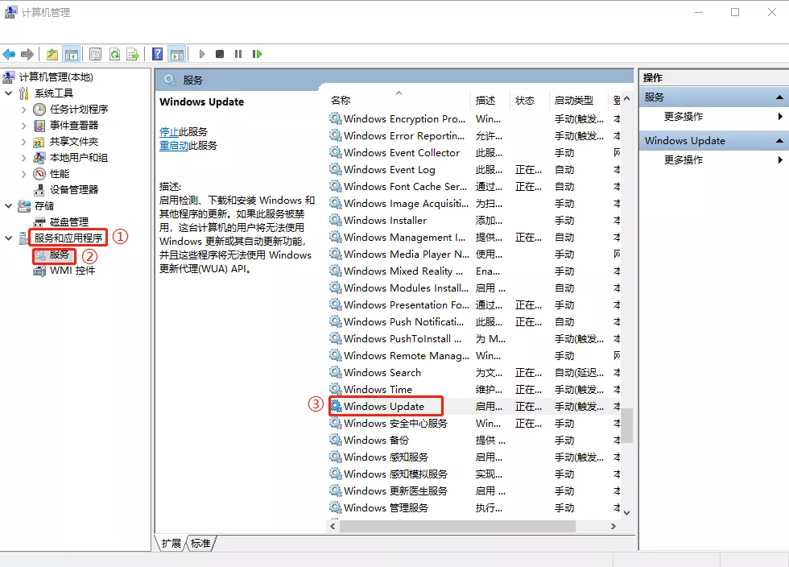This screenshot has height=567, width=789.
Task: Switch to the 标准 tab
Action: click(200, 544)
